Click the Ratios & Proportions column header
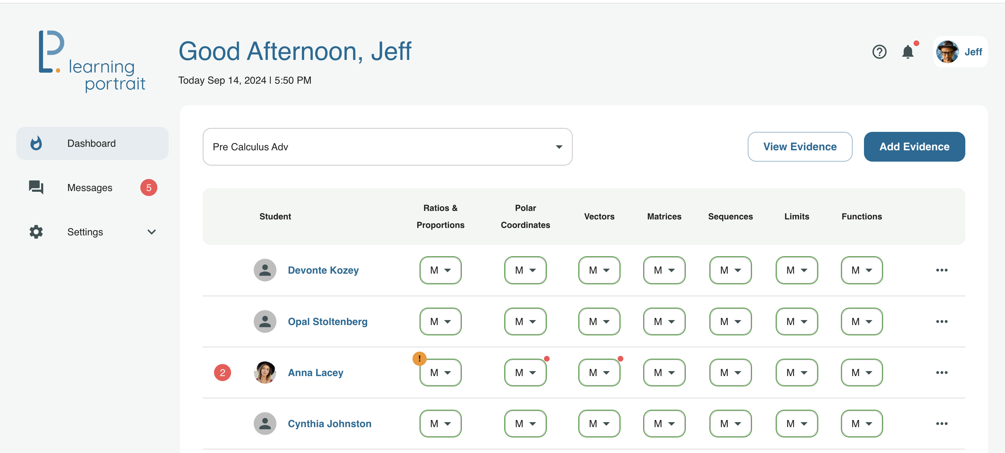Image resolution: width=1005 pixels, height=453 pixels. pyautogui.click(x=440, y=217)
